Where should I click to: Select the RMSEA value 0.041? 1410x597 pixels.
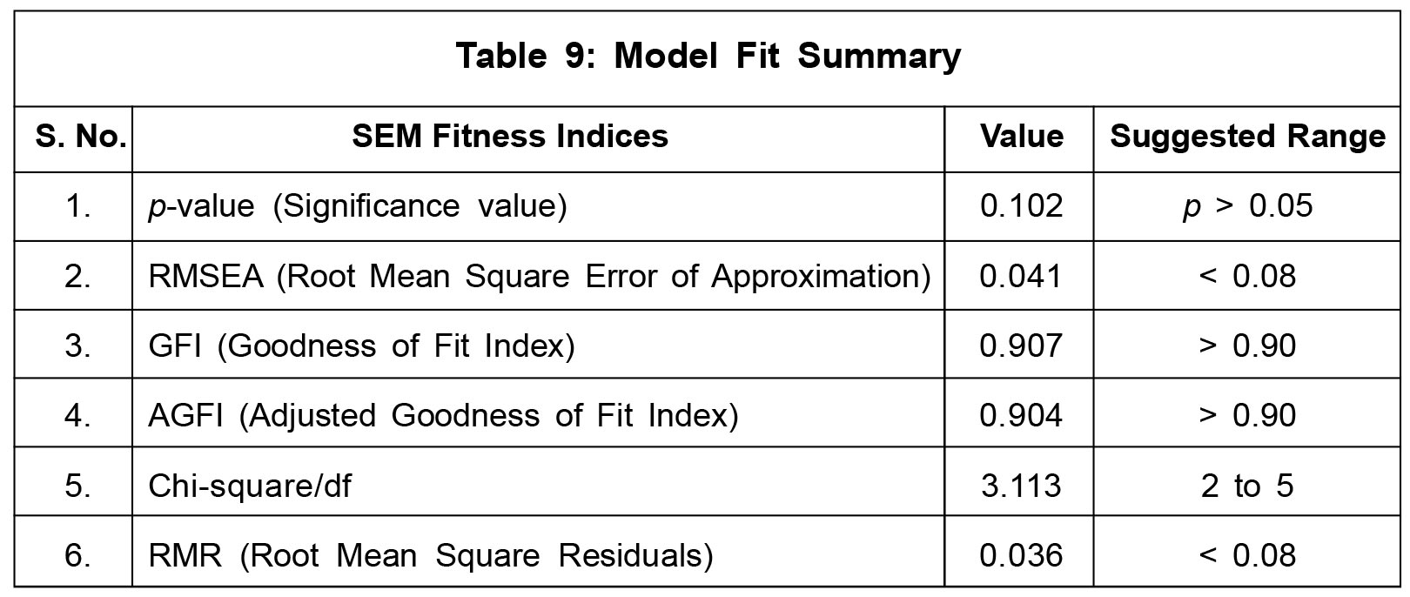click(1021, 276)
